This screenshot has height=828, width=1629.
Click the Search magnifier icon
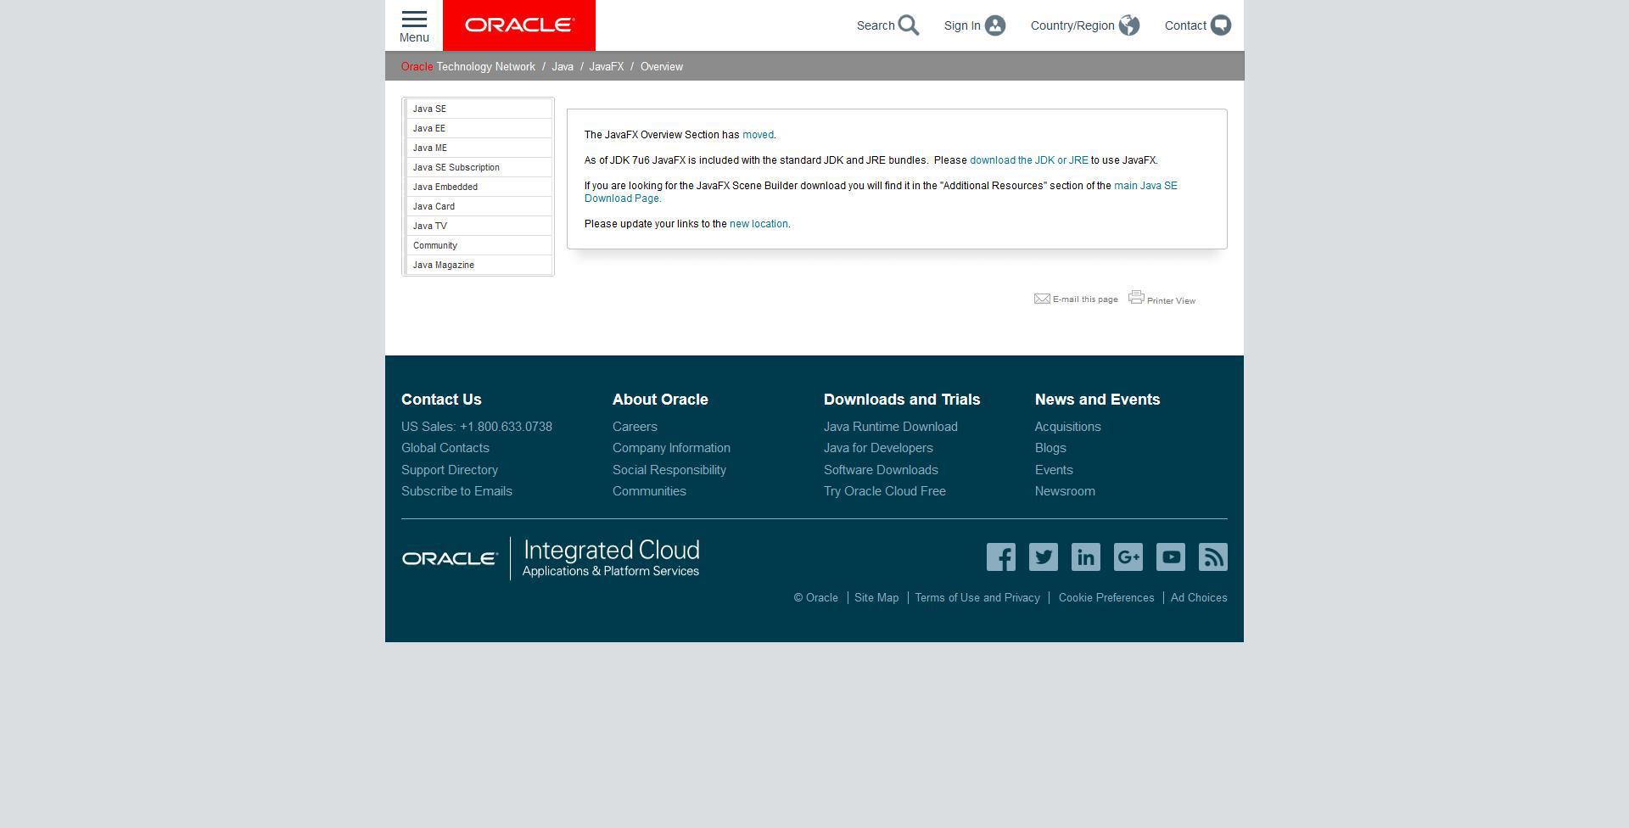[x=909, y=25]
